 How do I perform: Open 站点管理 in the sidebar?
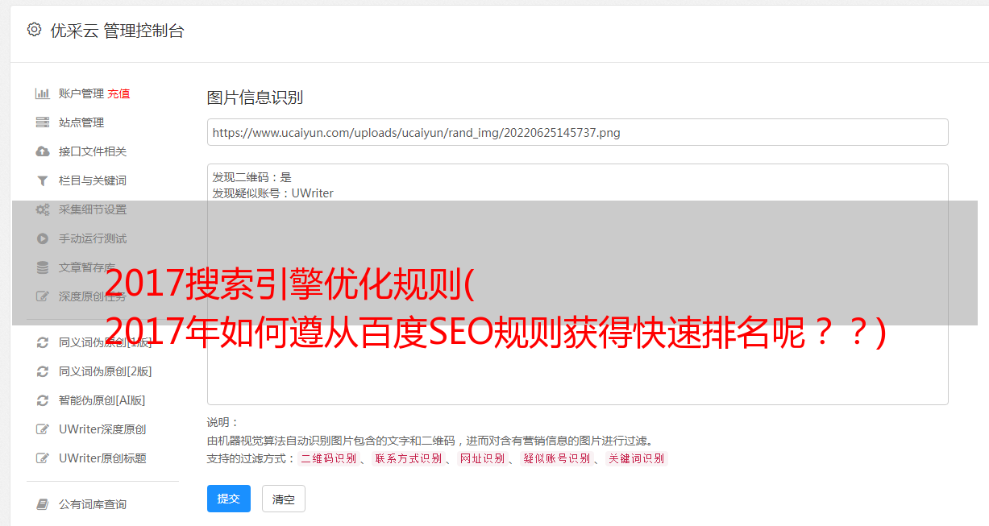tap(81, 122)
